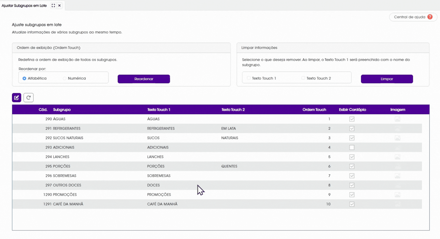The image size is (440, 239).
Task: Click the red help question mark icon
Action: [x=430, y=17]
